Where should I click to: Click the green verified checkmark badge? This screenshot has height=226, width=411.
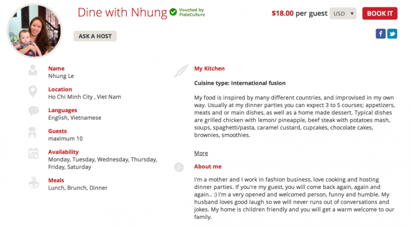pos(173,12)
